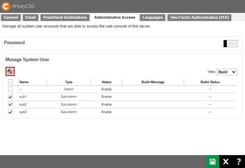
Task: Open the View Build dropdown
Action: point(227,72)
